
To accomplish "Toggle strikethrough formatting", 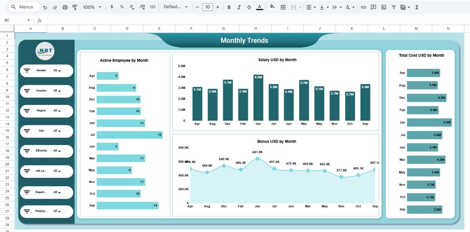I will pos(249,7).
